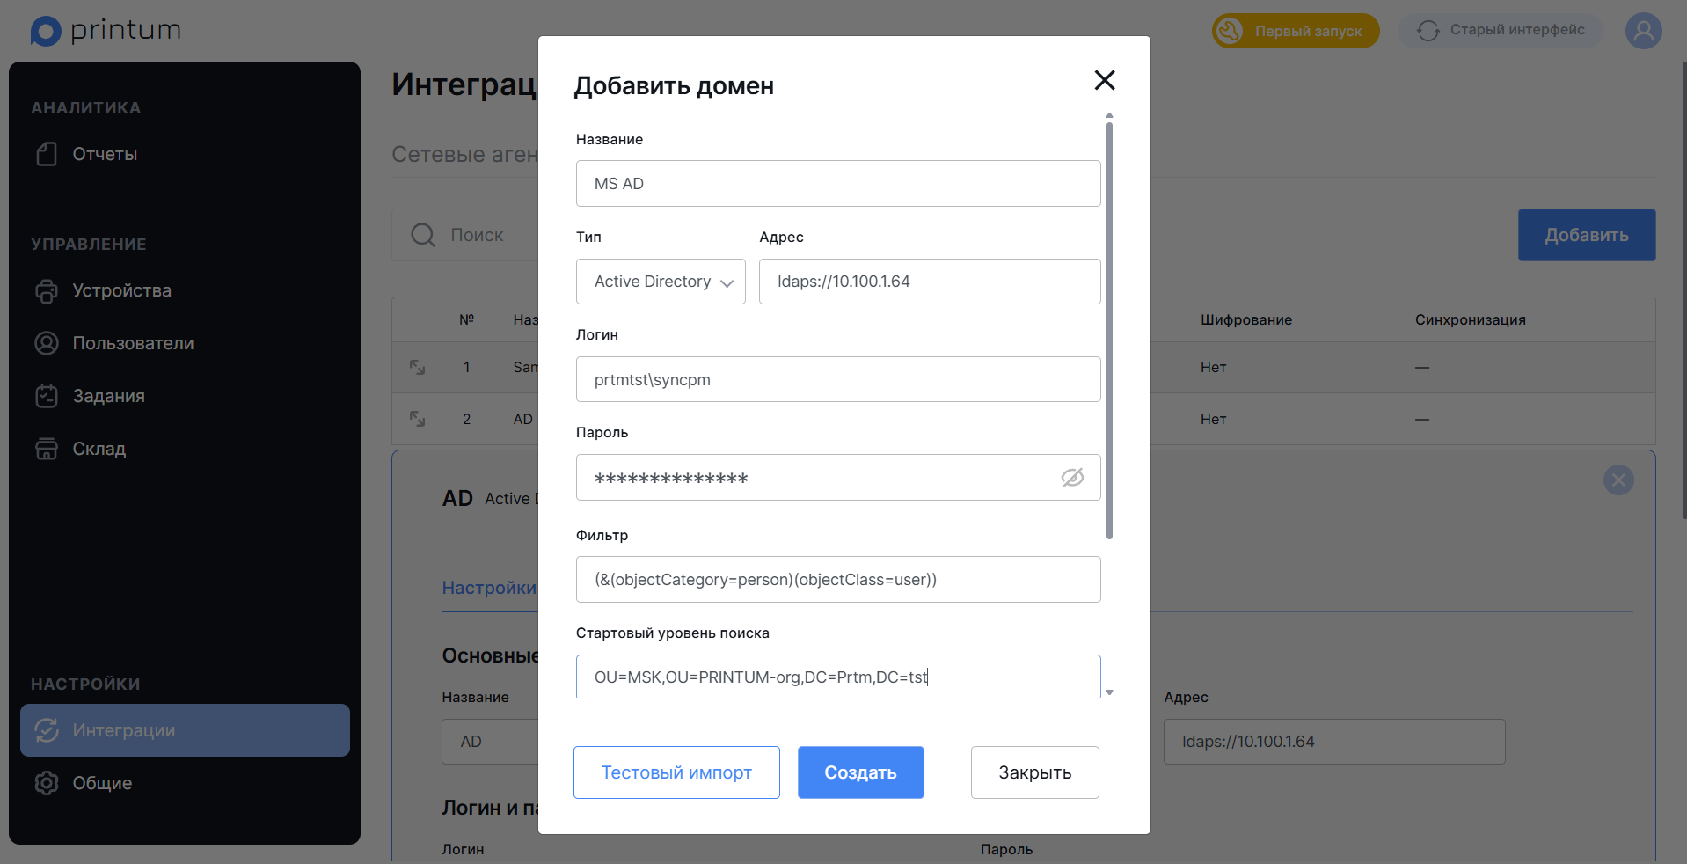Click the Логин field prtmtst\syncpm
Image resolution: width=1687 pixels, height=864 pixels.
[838, 379]
